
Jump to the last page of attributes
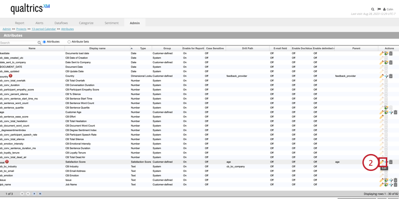click(x=40, y=193)
